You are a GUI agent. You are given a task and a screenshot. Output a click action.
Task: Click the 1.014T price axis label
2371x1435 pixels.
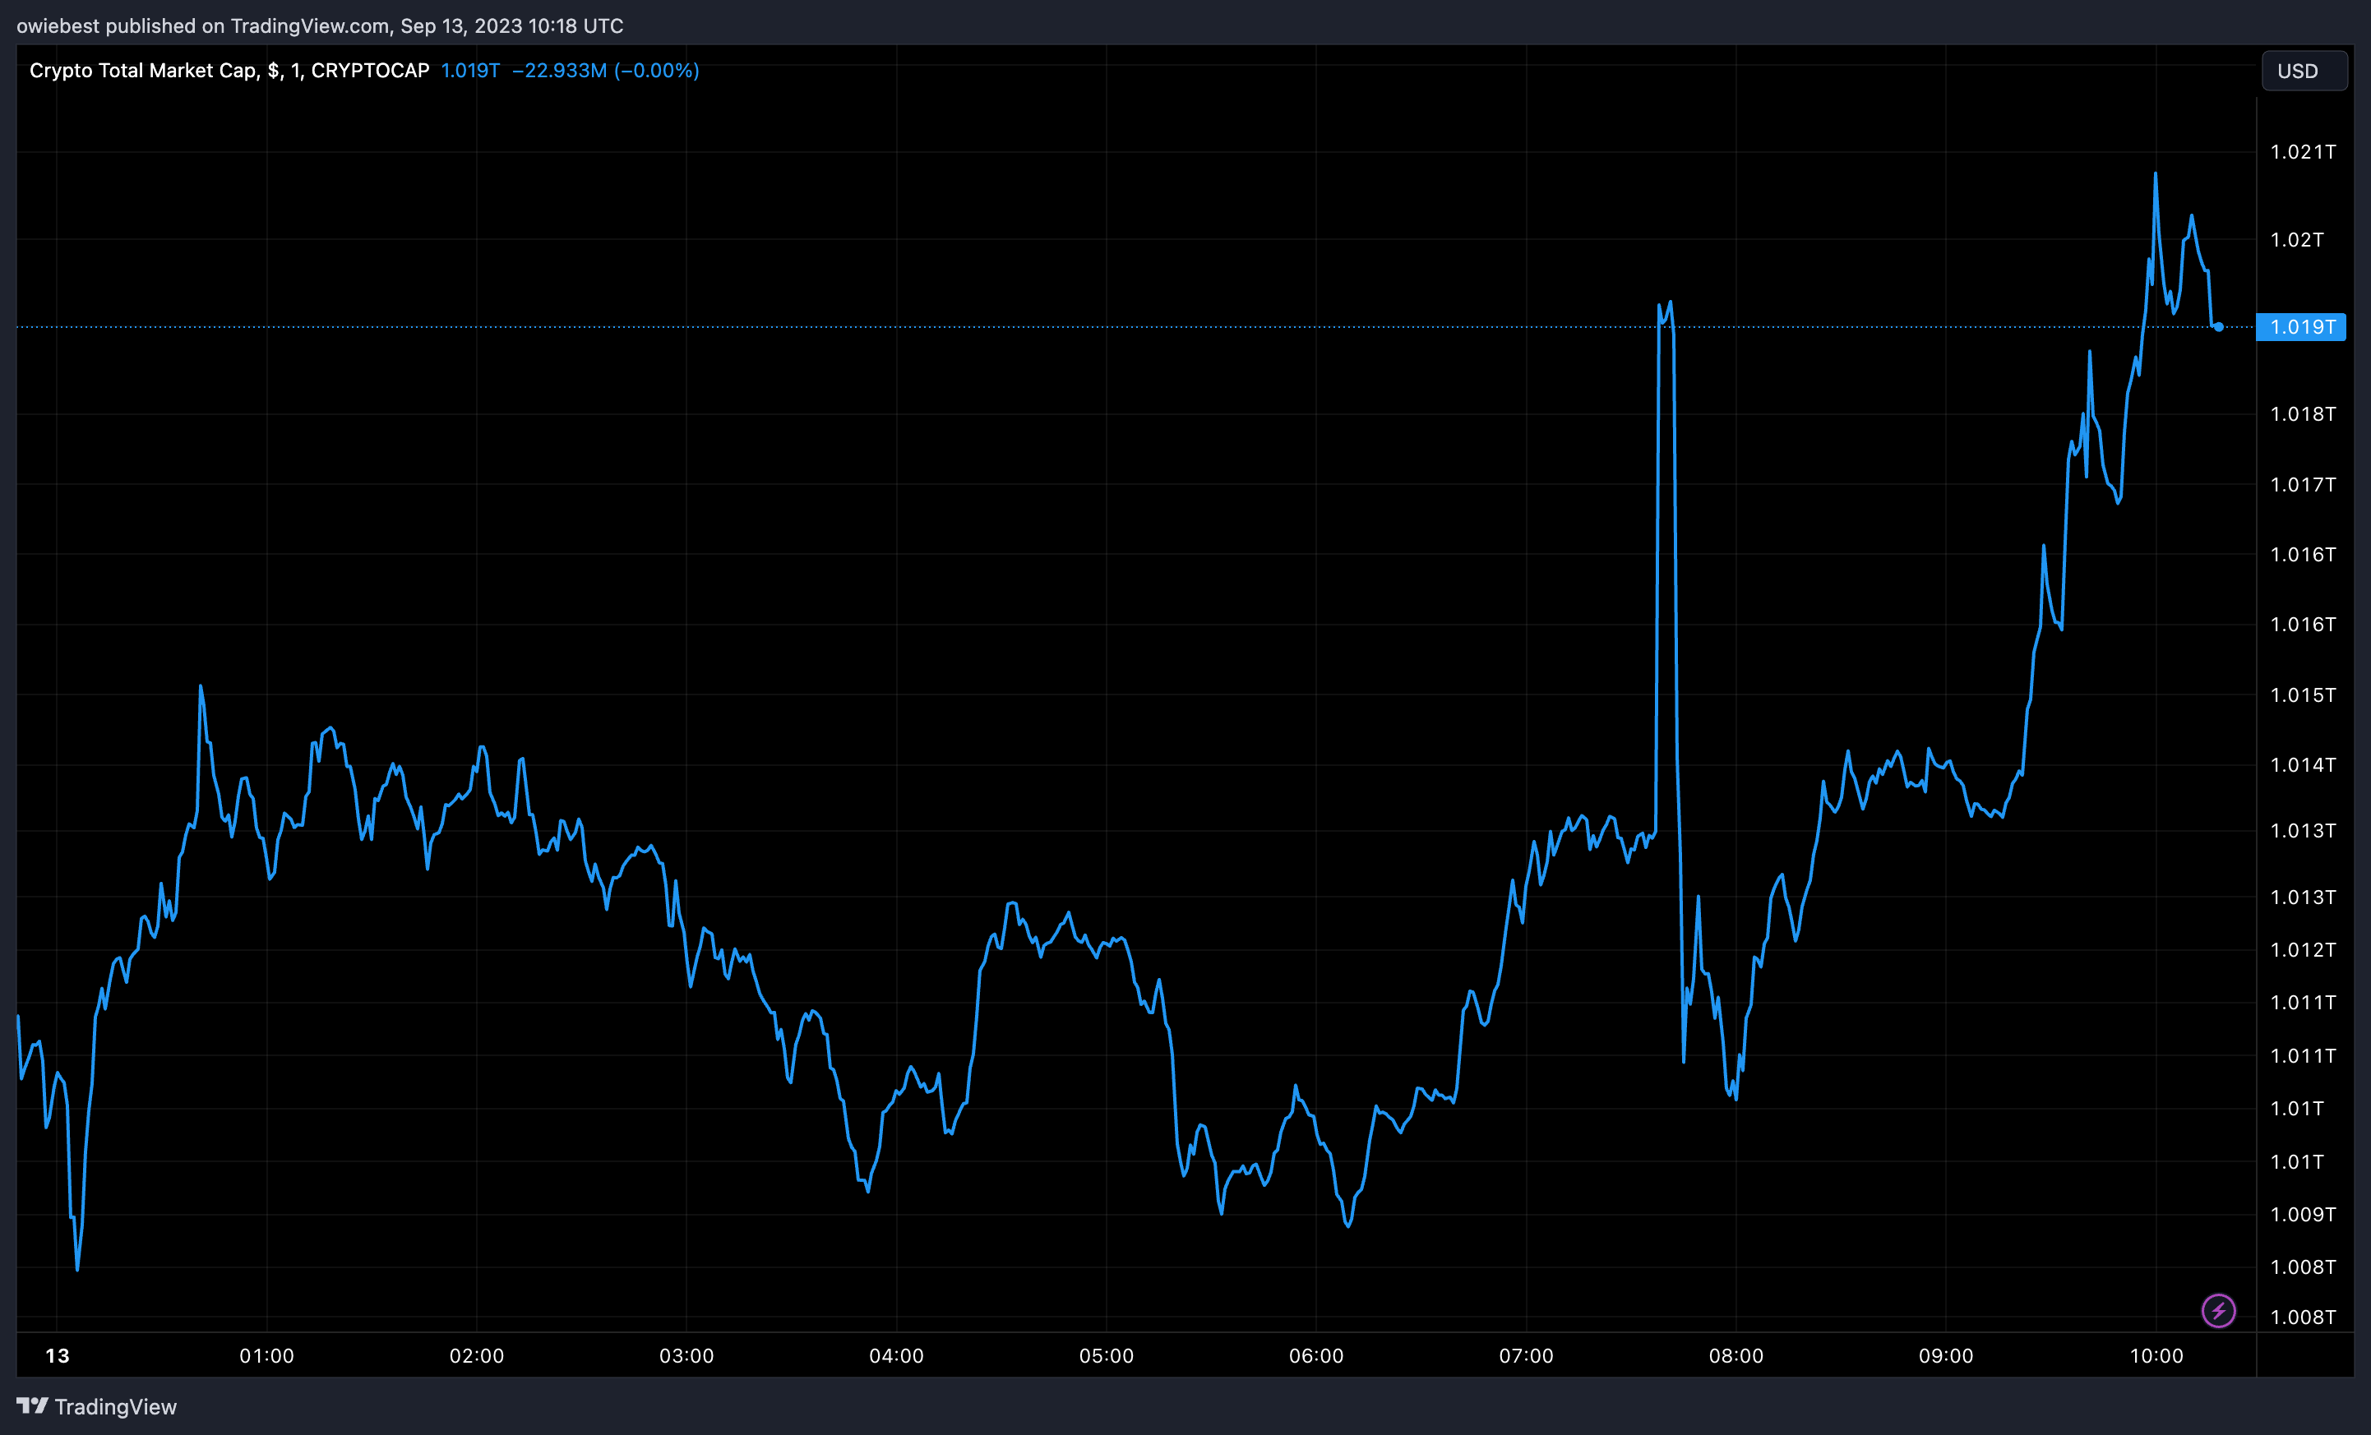(x=2303, y=766)
